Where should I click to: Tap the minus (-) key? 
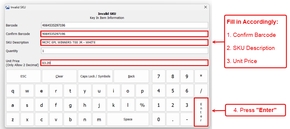coord(187,119)
